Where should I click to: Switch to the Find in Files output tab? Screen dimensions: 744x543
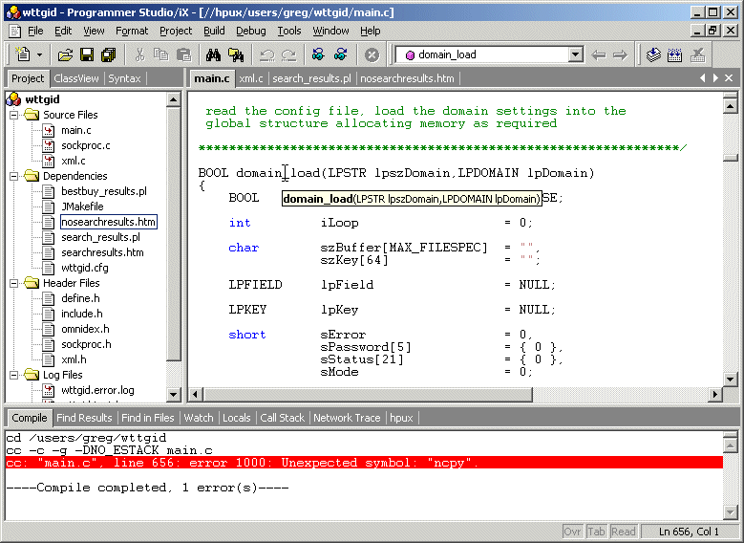(148, 418)
